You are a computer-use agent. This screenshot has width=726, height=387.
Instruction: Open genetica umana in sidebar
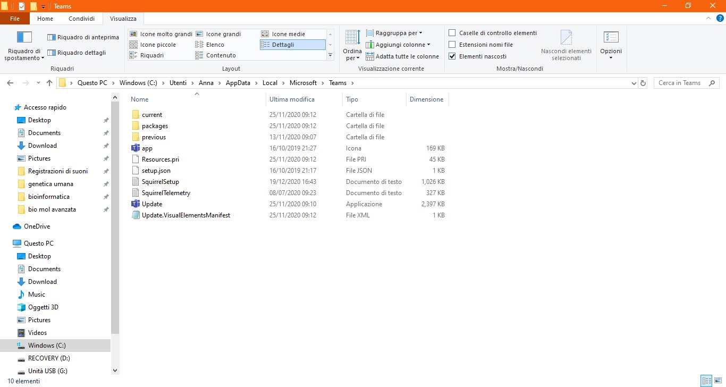pyautogui.click(x=50, y=184)
